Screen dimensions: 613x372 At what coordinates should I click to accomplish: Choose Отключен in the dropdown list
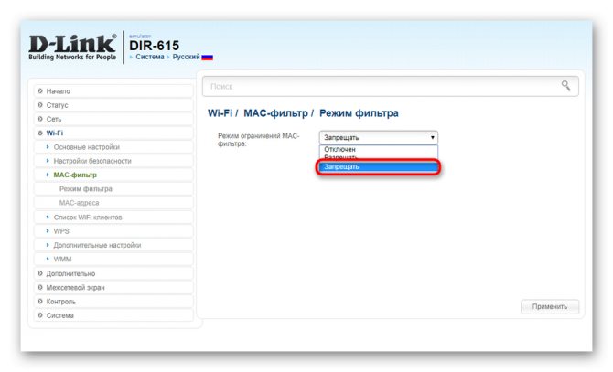tap(379, 149)
